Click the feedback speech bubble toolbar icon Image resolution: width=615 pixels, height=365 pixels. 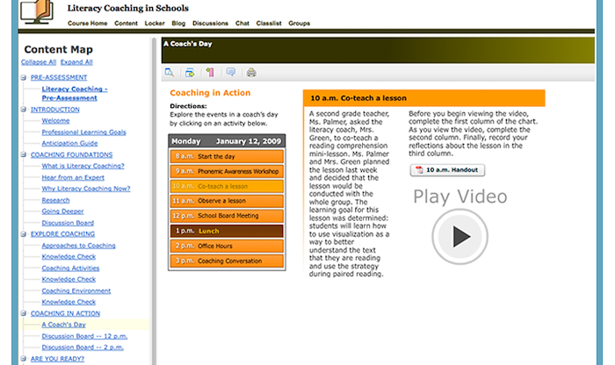[230, 73]
